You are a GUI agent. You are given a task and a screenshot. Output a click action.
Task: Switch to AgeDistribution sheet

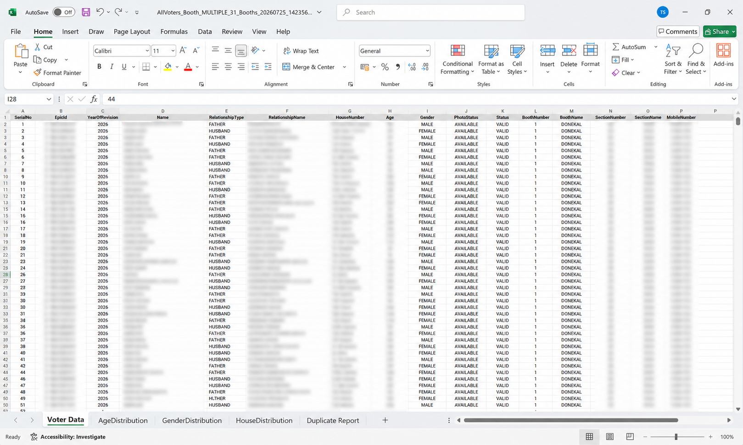click(x=123, y=420)
